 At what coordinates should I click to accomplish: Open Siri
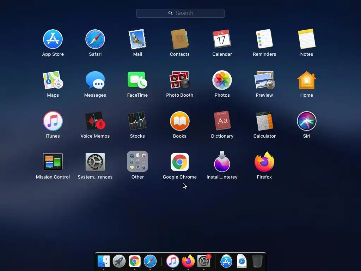tap(307, 121)
